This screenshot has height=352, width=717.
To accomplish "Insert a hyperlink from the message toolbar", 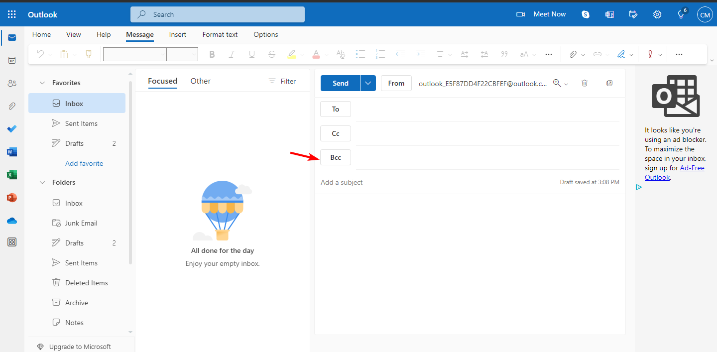I will pyautogui.click(x=597, y=54).
